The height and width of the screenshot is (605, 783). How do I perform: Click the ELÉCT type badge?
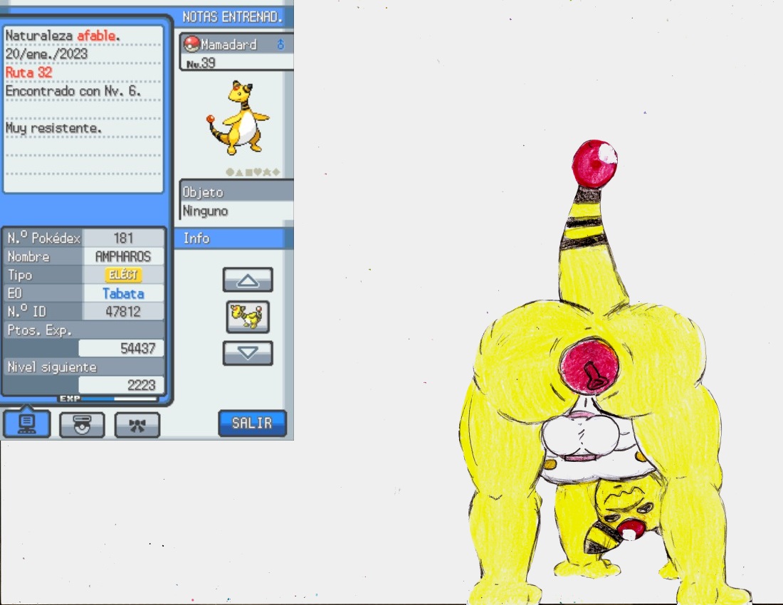coord(123,275)
